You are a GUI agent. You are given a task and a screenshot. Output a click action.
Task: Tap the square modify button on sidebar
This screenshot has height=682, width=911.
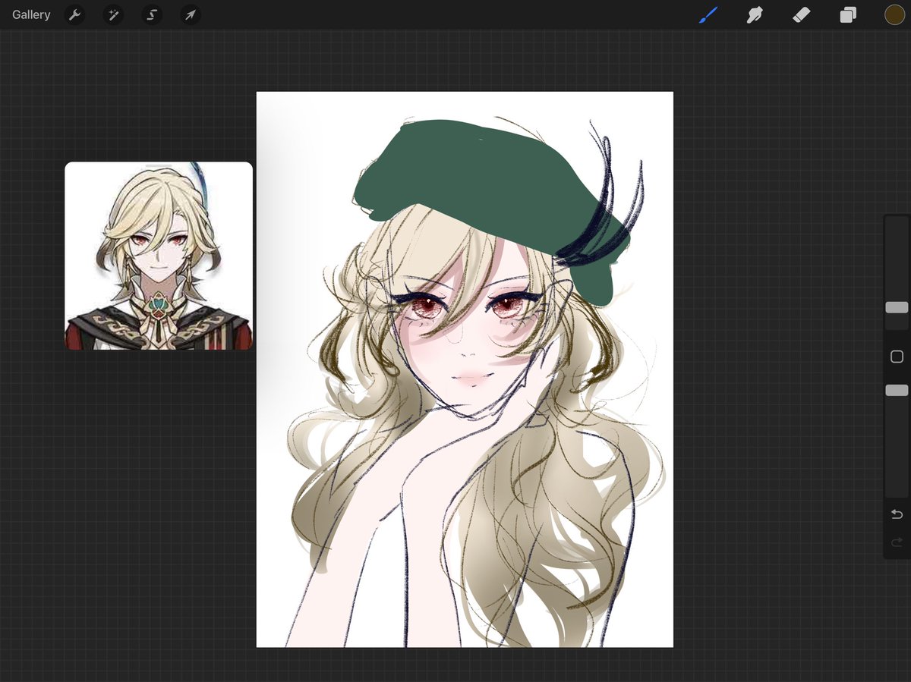tap(897, 357)
